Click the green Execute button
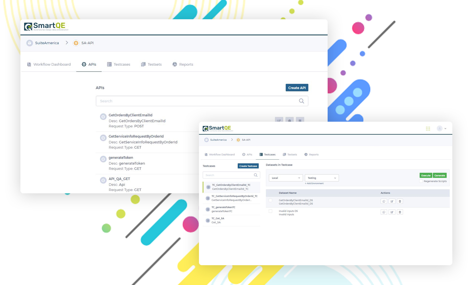475x285 pixels. (x=426, y=175)
